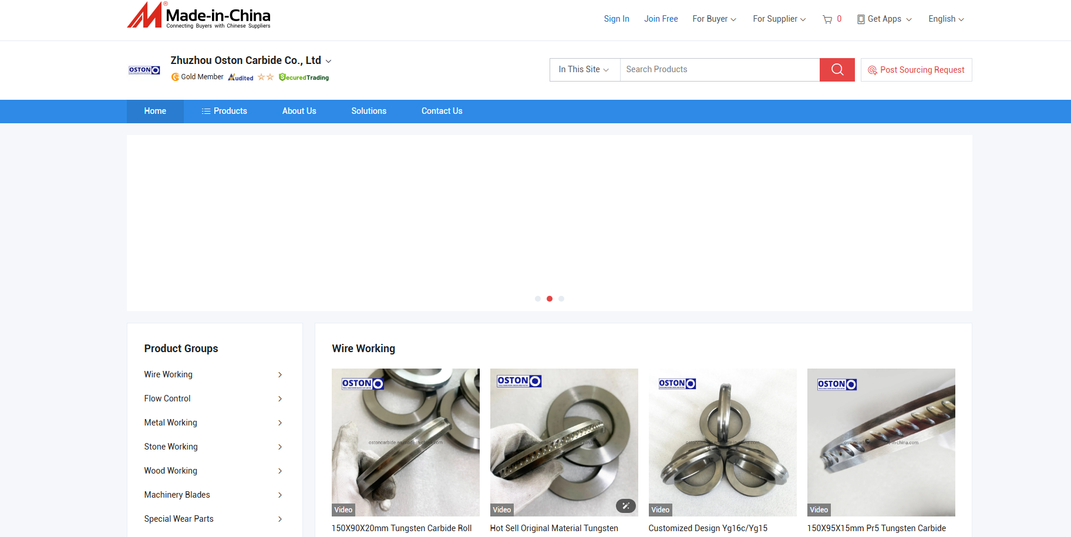The image size is (1071, 537).
Task: Click the Join Free link
Action: [661, 19]
